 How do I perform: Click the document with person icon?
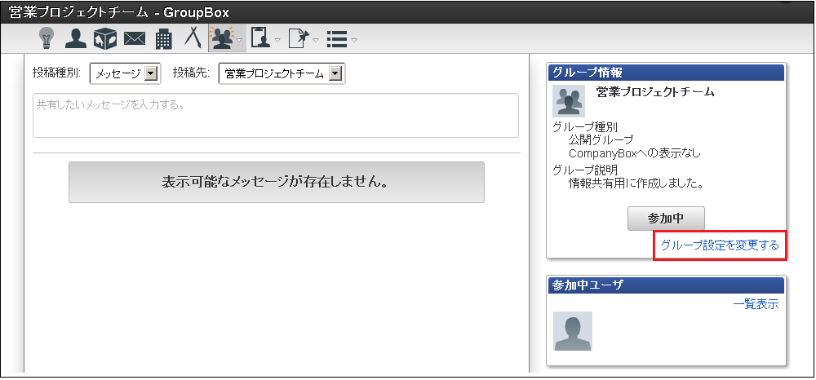[x=261, y=38]
